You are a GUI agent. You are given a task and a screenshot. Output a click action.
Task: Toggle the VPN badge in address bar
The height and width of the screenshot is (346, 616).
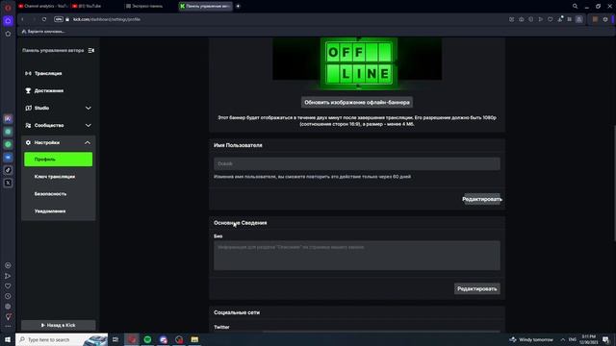coord(59,19)
